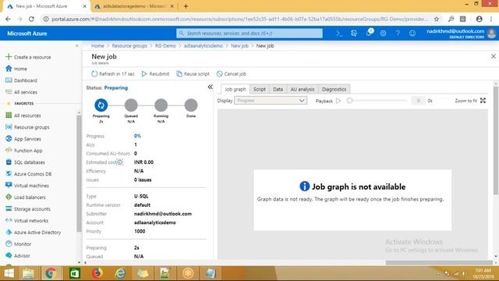This screenshot has width=499, height=281.
Task: Click Cancel job
Action: click(x=232, y=74)
